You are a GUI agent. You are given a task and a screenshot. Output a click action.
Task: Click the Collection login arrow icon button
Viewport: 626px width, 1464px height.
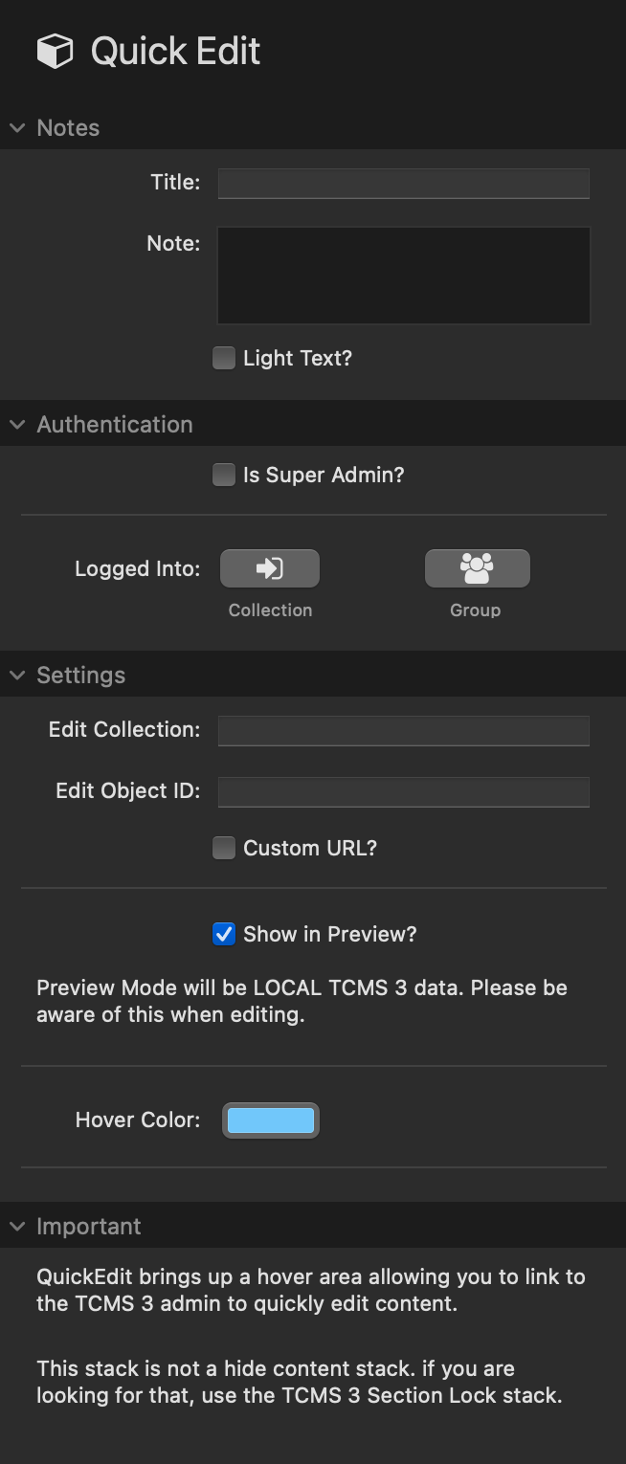(x=270, y=568)
